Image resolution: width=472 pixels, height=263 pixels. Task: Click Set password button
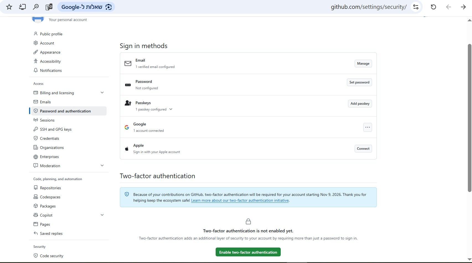[x=359, y=82]
